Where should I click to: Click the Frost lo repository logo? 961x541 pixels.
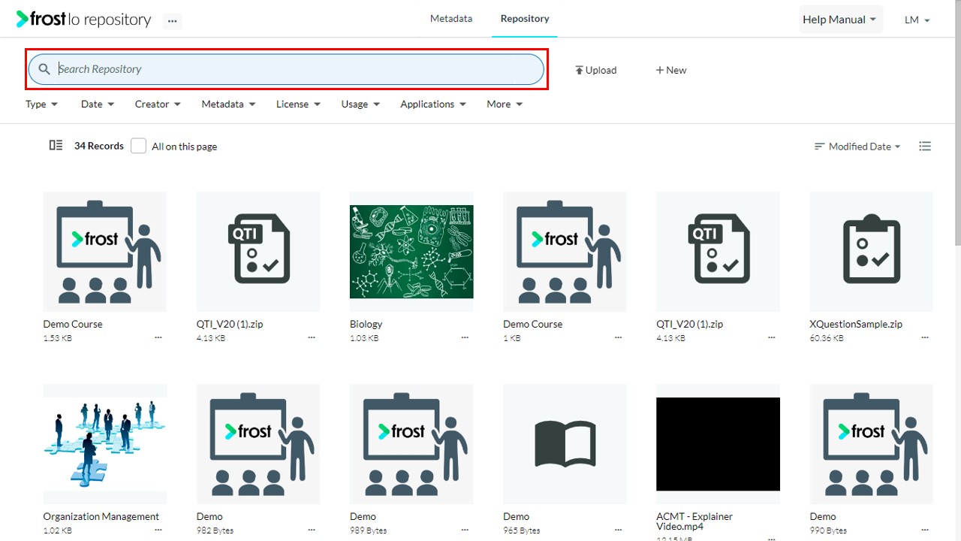[84, 20]
